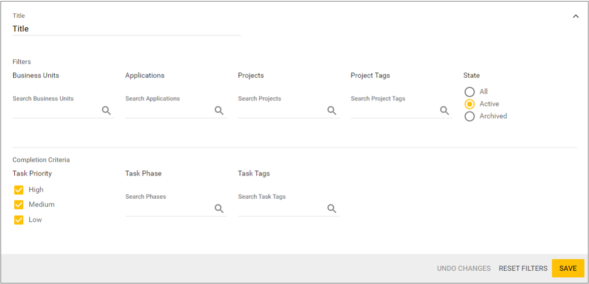589x284 pixels.
Task: Click the Business Units search magnifier icon
Action: (x=107, y=111)
